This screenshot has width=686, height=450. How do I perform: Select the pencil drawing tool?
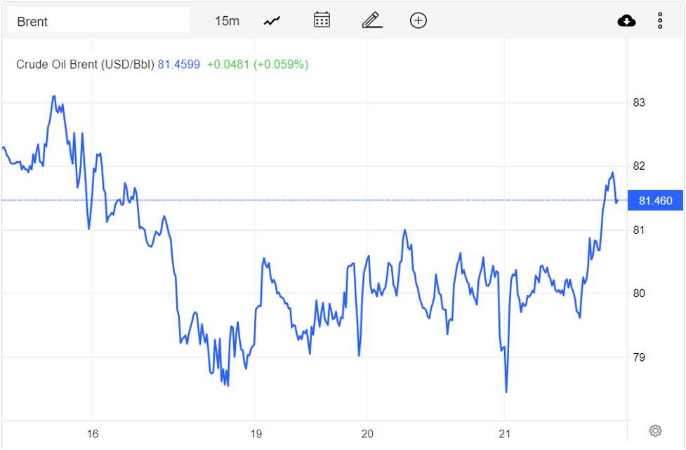point(371,20)
